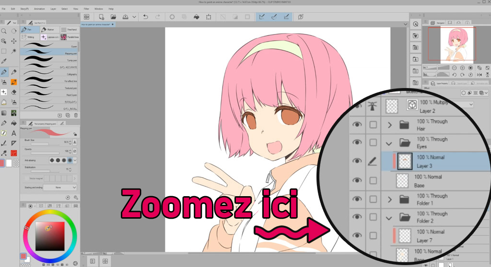This screenshot has height=267, width=491.
Task: Expand the Hair folder chevron
Action: tap(390, 125)
